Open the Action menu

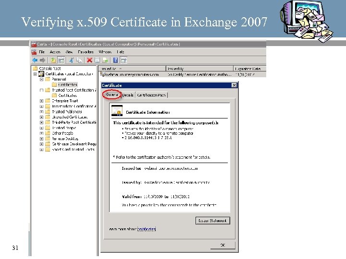pos(55,52)
